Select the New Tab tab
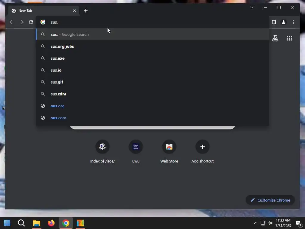 [x=43, y=11]
